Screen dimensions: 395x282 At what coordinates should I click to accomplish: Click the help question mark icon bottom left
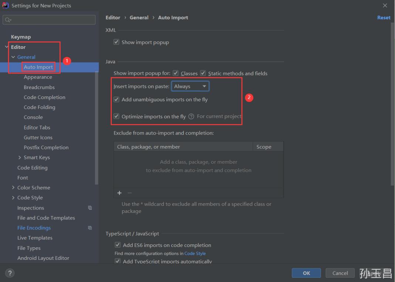click(10, 273)
